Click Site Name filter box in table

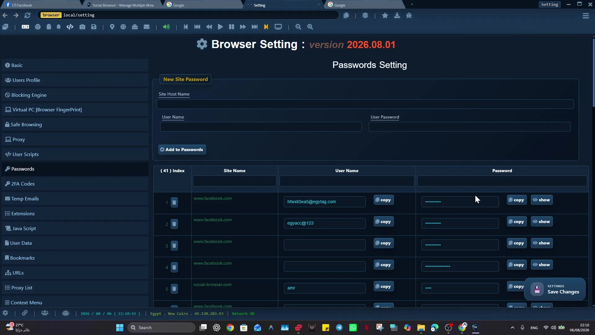point(234,181)
